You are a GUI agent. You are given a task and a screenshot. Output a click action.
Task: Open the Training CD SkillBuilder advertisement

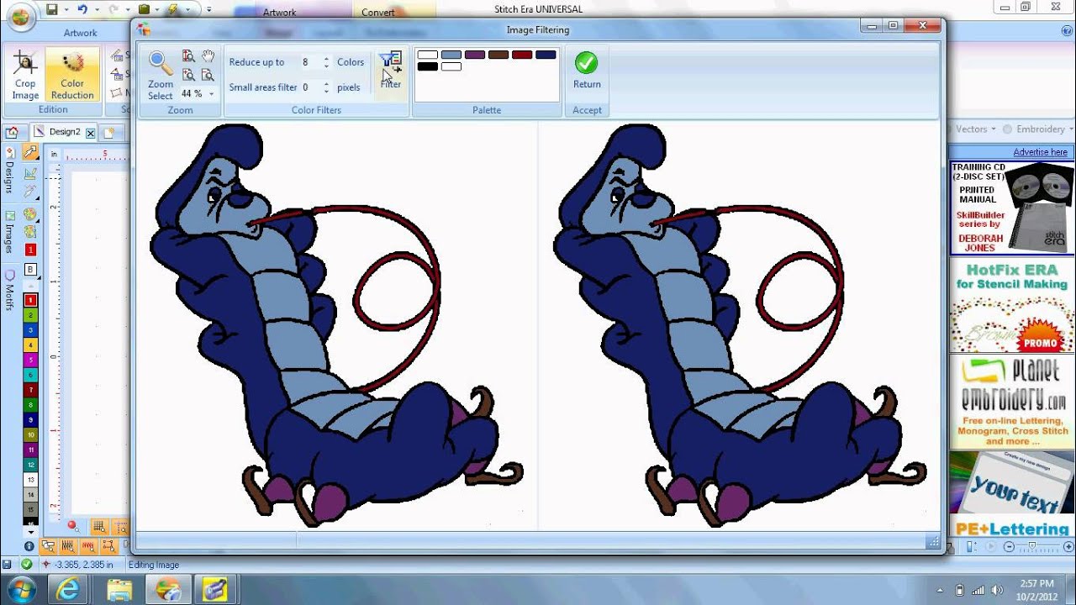tap(1012, 208)
